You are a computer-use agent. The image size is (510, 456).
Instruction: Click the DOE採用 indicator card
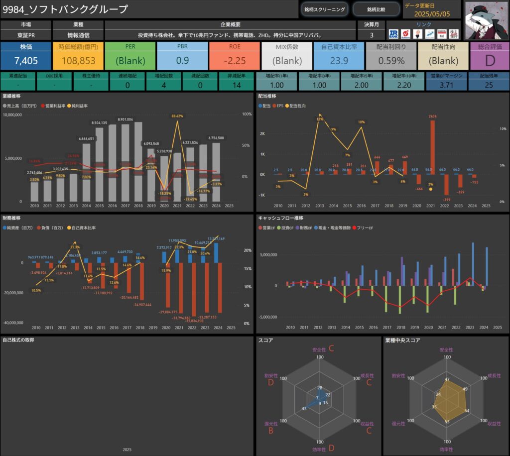[54, 81]
